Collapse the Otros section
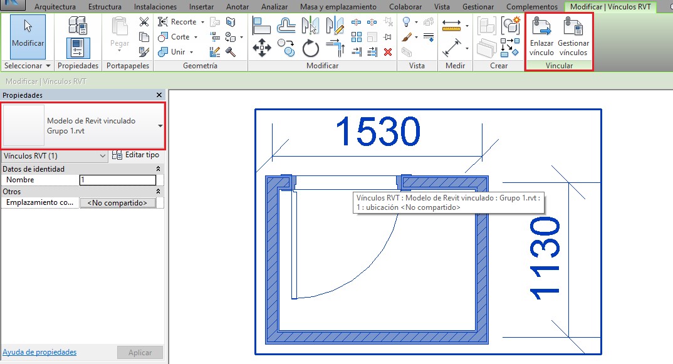This screenshot has height=364, width=673. [158, 191]
